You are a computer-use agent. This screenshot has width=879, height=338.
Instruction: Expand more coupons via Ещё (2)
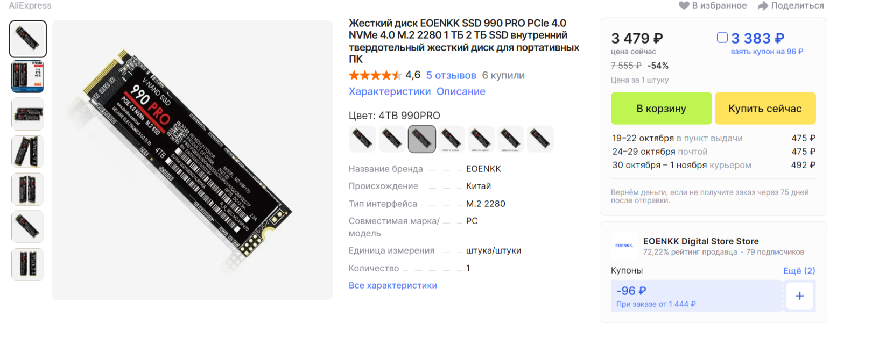(x=799, y=270)
